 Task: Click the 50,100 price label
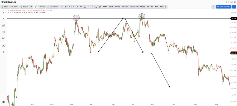[233, 53]
